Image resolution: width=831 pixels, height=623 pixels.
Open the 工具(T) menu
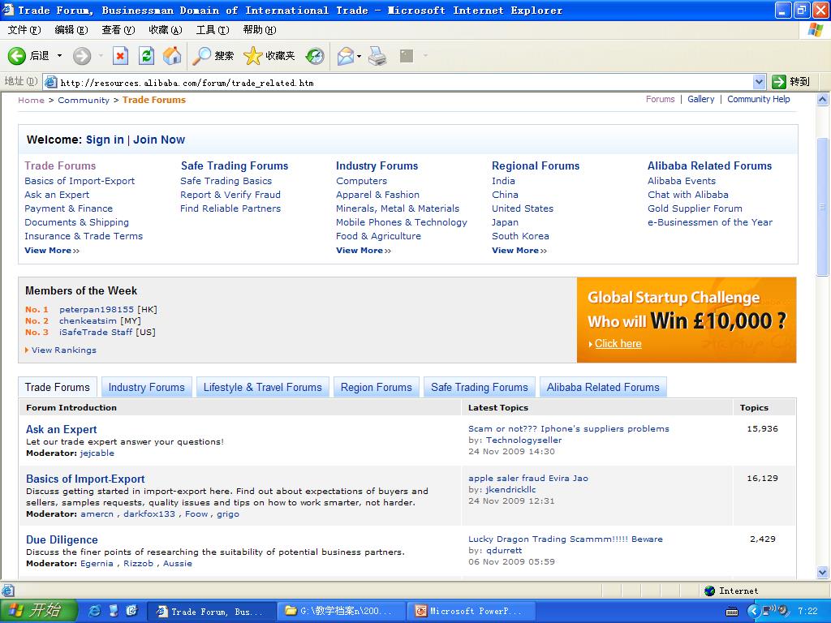point(213,30)
